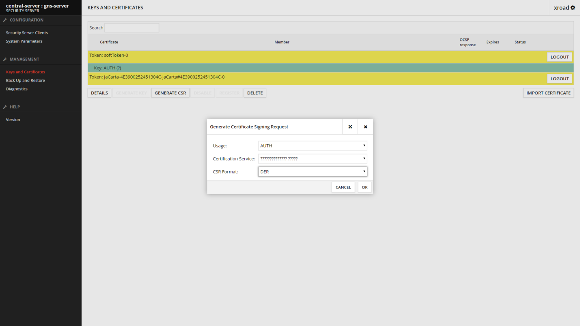Open Security Server Clients page

tap(27, 33)
